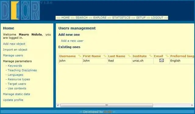Click the DOOR logo in the header

pyautogui.click(x=20, y=10)
